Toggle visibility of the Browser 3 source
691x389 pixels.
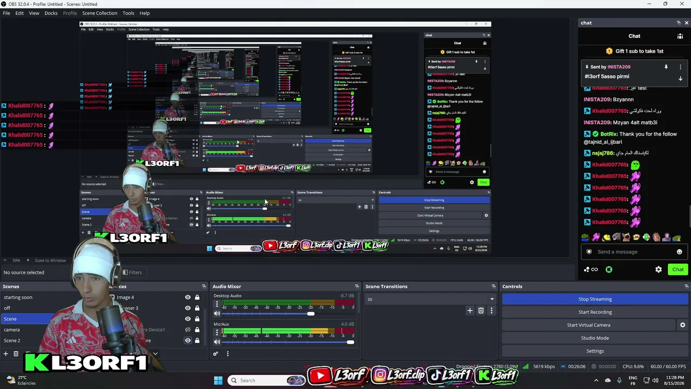pos(188,308)
